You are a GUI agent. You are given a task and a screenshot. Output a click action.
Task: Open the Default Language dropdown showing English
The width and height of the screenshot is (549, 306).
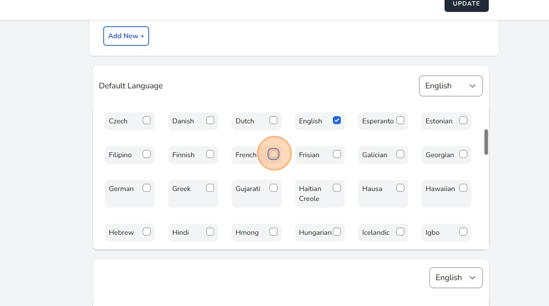coord(450,86)
